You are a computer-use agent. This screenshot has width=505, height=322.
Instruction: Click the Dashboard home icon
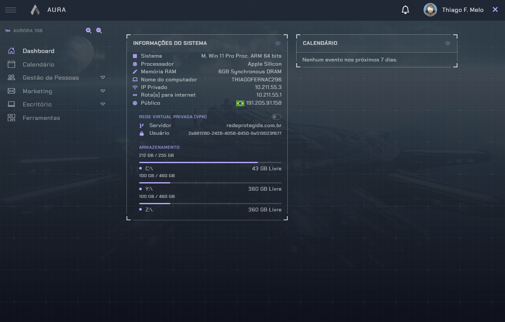[11, 51]
